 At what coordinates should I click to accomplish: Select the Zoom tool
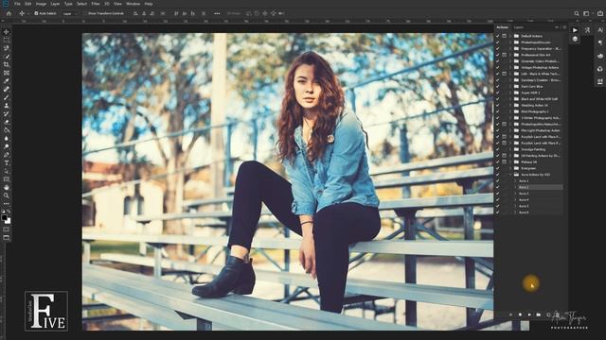[7, 195]
